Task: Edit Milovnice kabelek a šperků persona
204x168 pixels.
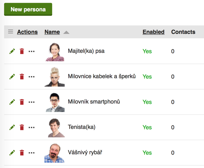Action: tap(12, 77)
